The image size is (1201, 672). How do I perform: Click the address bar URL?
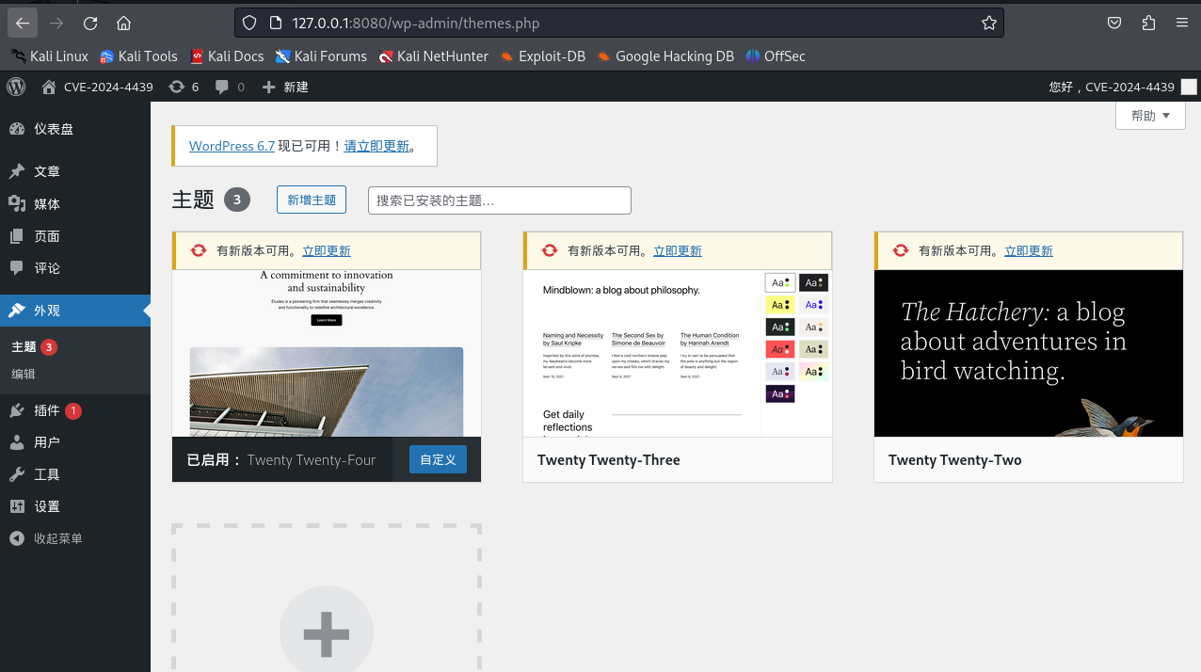pos(416,23)
